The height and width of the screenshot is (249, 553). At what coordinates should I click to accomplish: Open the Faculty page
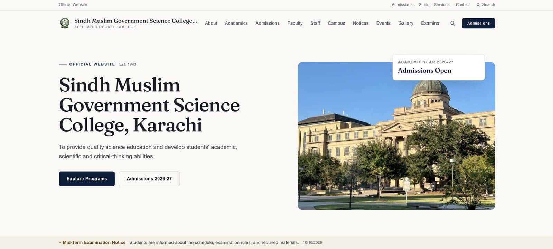point(295,23)
